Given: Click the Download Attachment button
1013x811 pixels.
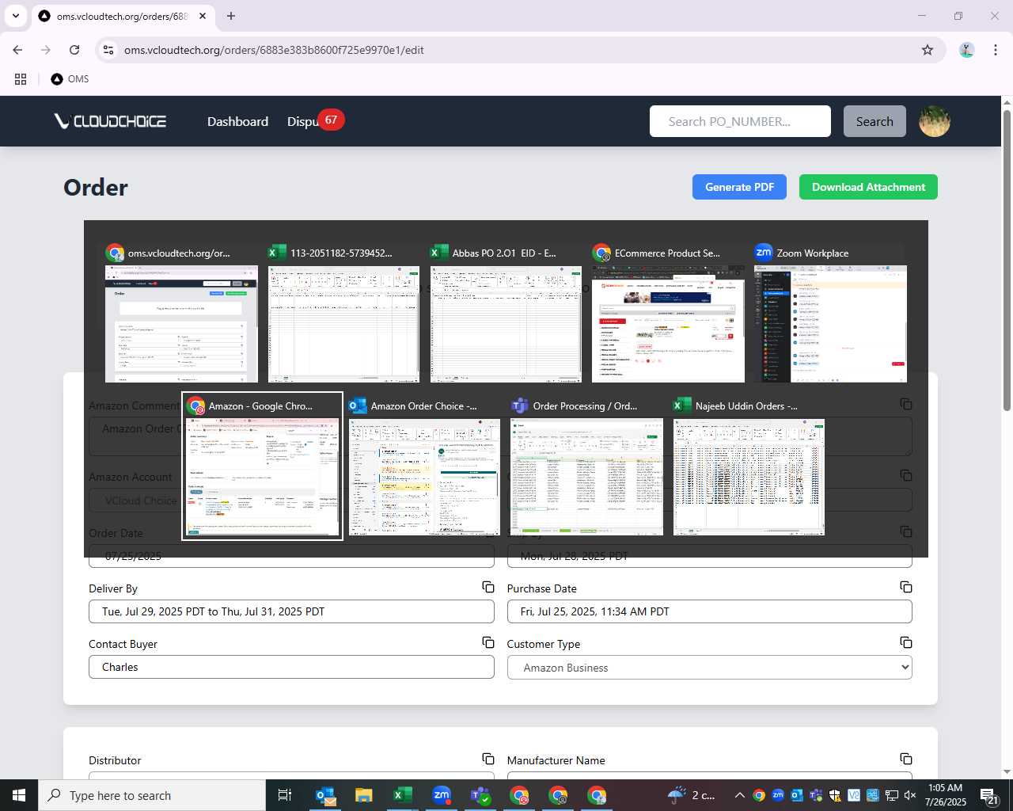Looking at the screenshot, I should coord(868,187).
